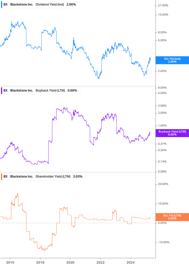Click the 2022 label on the time axis
The image size is (189, 266).
(x=100, y=263)
